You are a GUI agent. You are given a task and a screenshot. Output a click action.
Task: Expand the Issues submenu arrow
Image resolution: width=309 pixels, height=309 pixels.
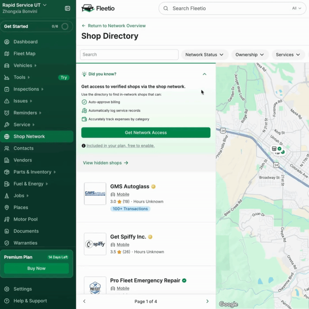pyautogui.click(x=31, y=101)
